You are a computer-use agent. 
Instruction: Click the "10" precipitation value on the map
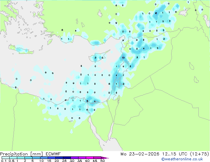point(123,58)
